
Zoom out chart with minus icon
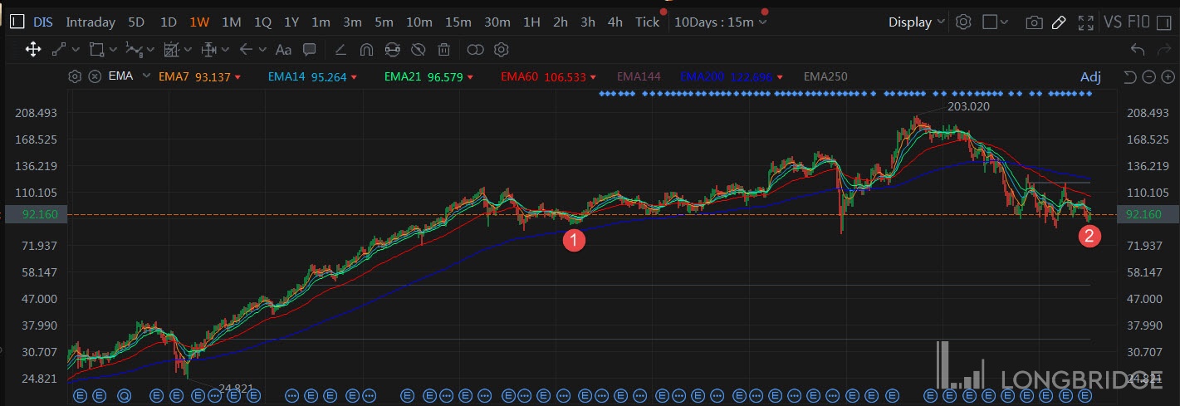tap(1148, 77)
